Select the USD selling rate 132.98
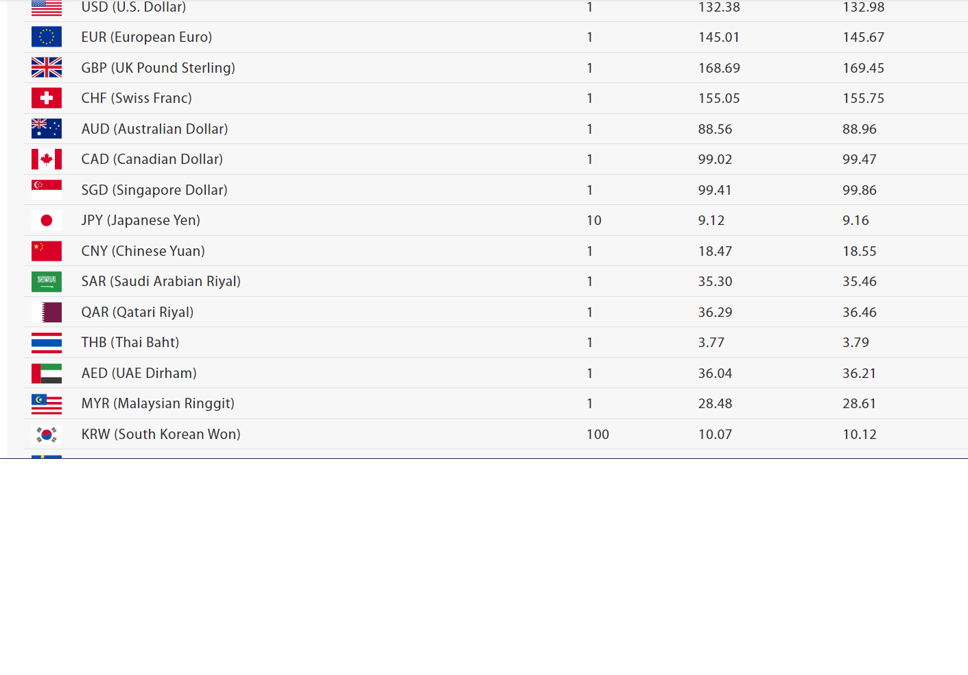This screenshot has height=675, width=968. pos(864,7)
